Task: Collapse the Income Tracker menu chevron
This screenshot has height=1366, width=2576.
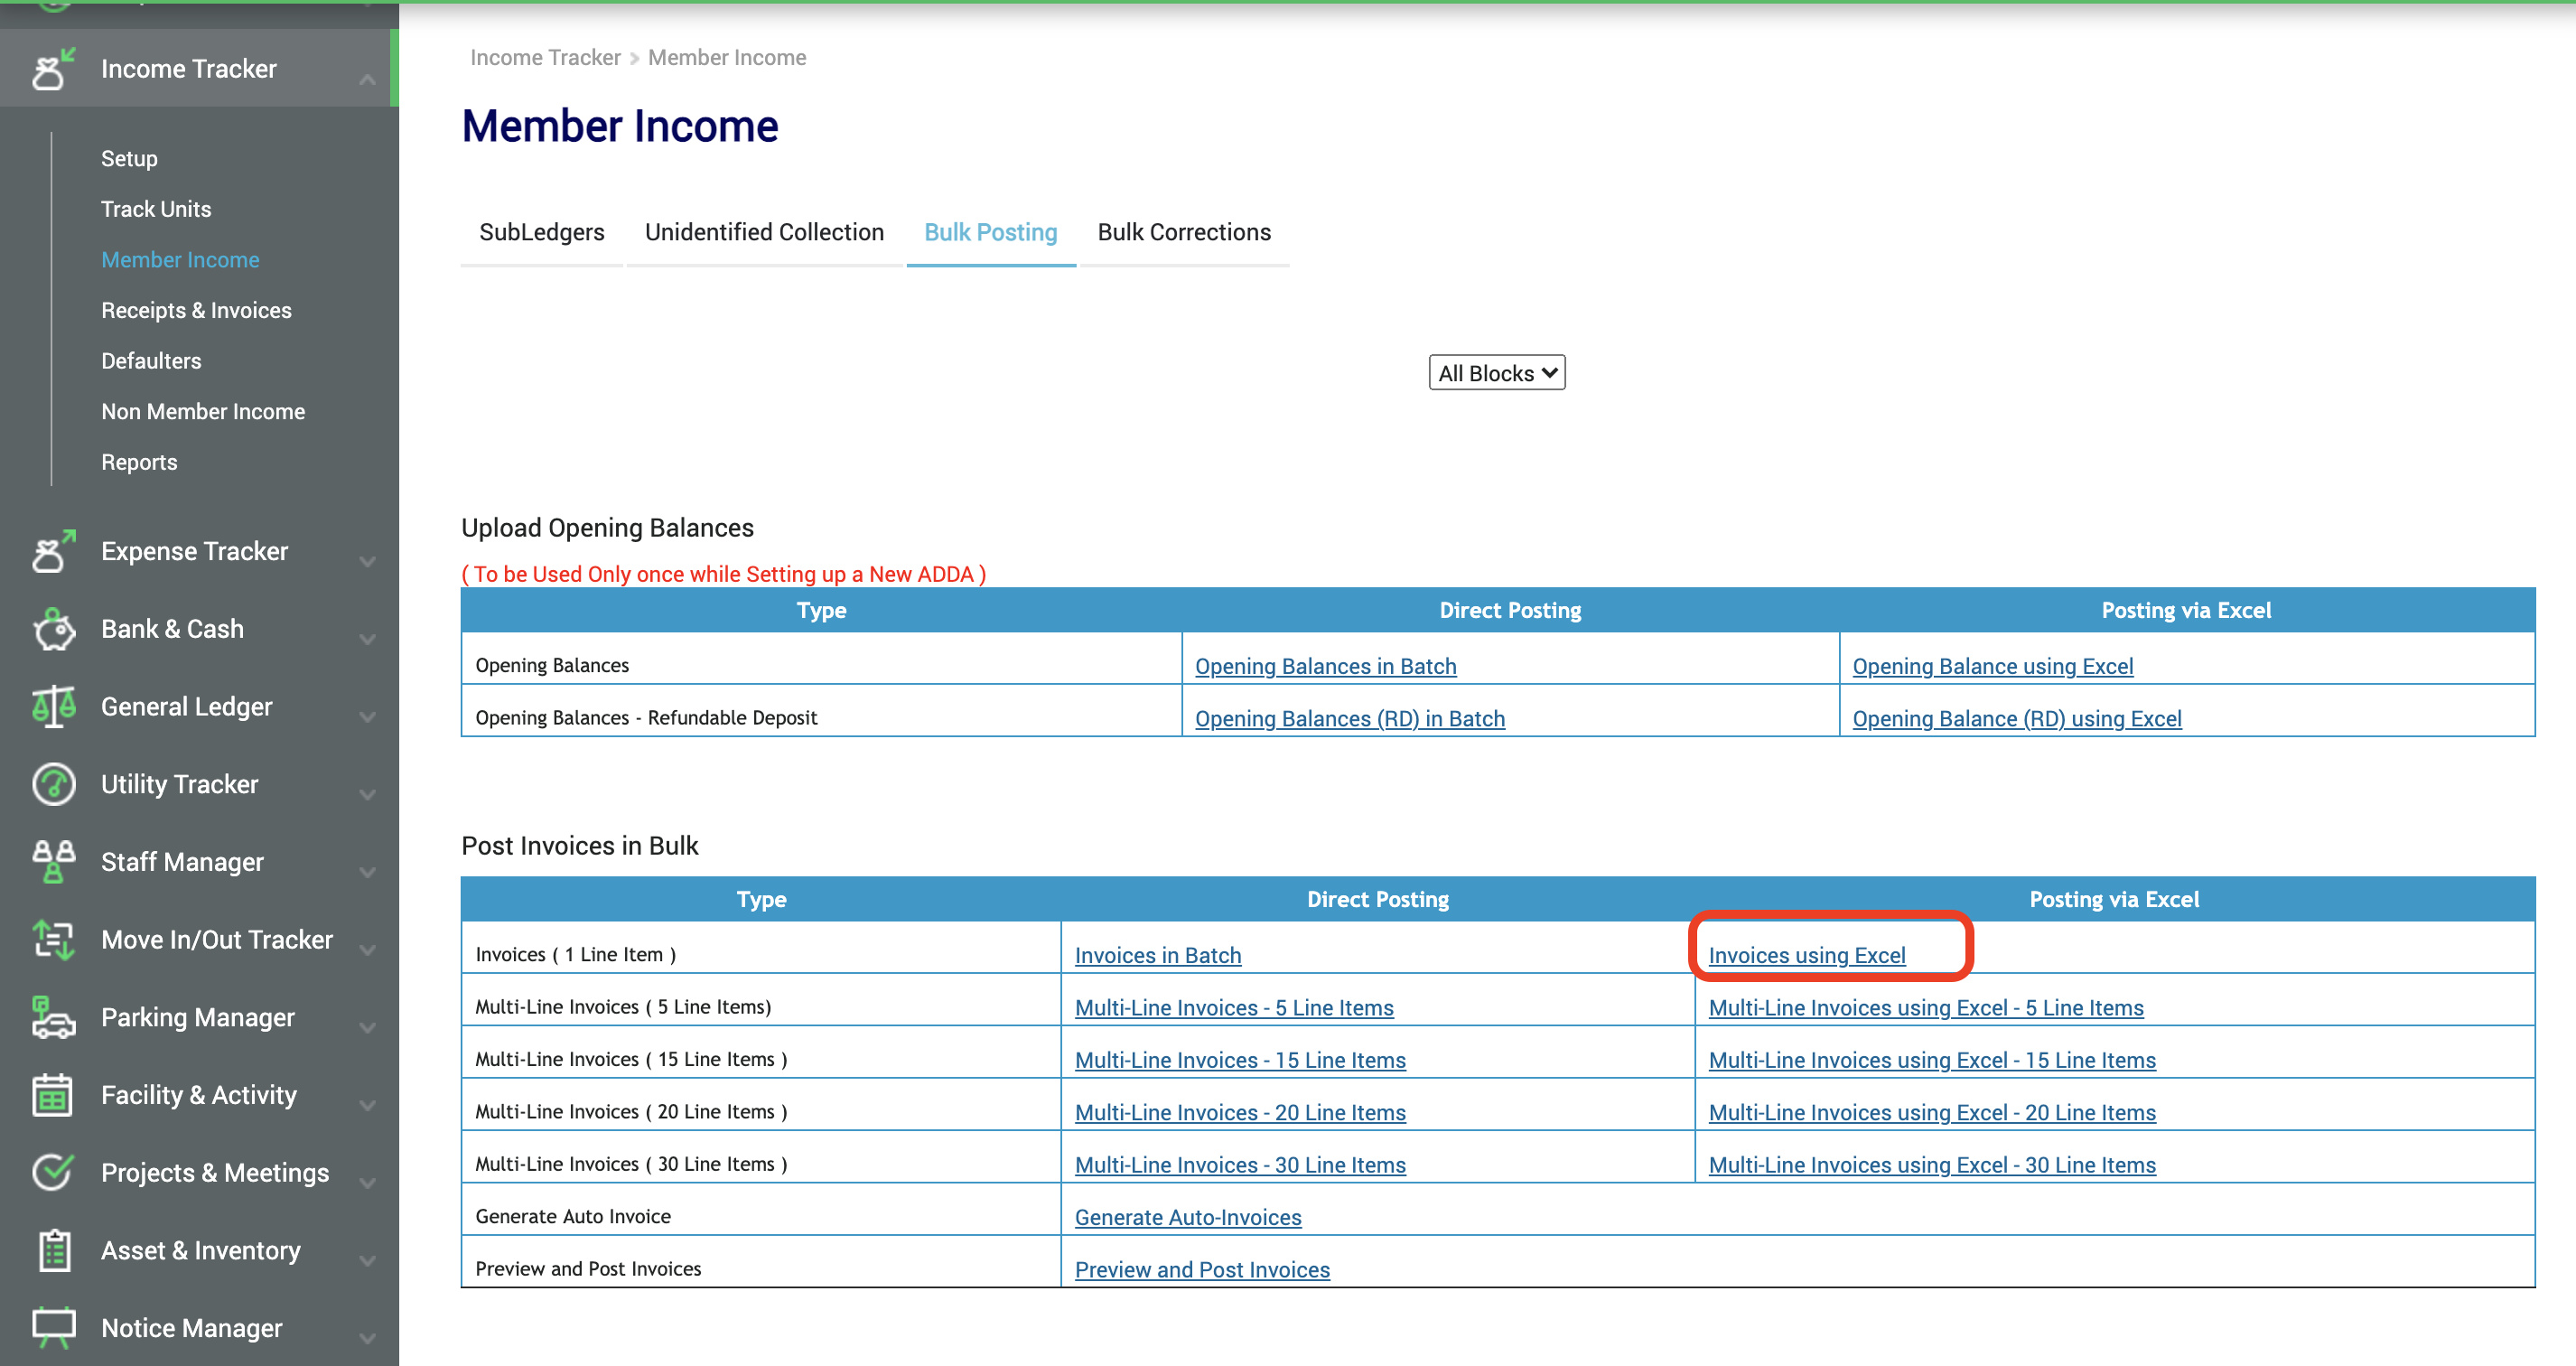Action: (367, 79)
